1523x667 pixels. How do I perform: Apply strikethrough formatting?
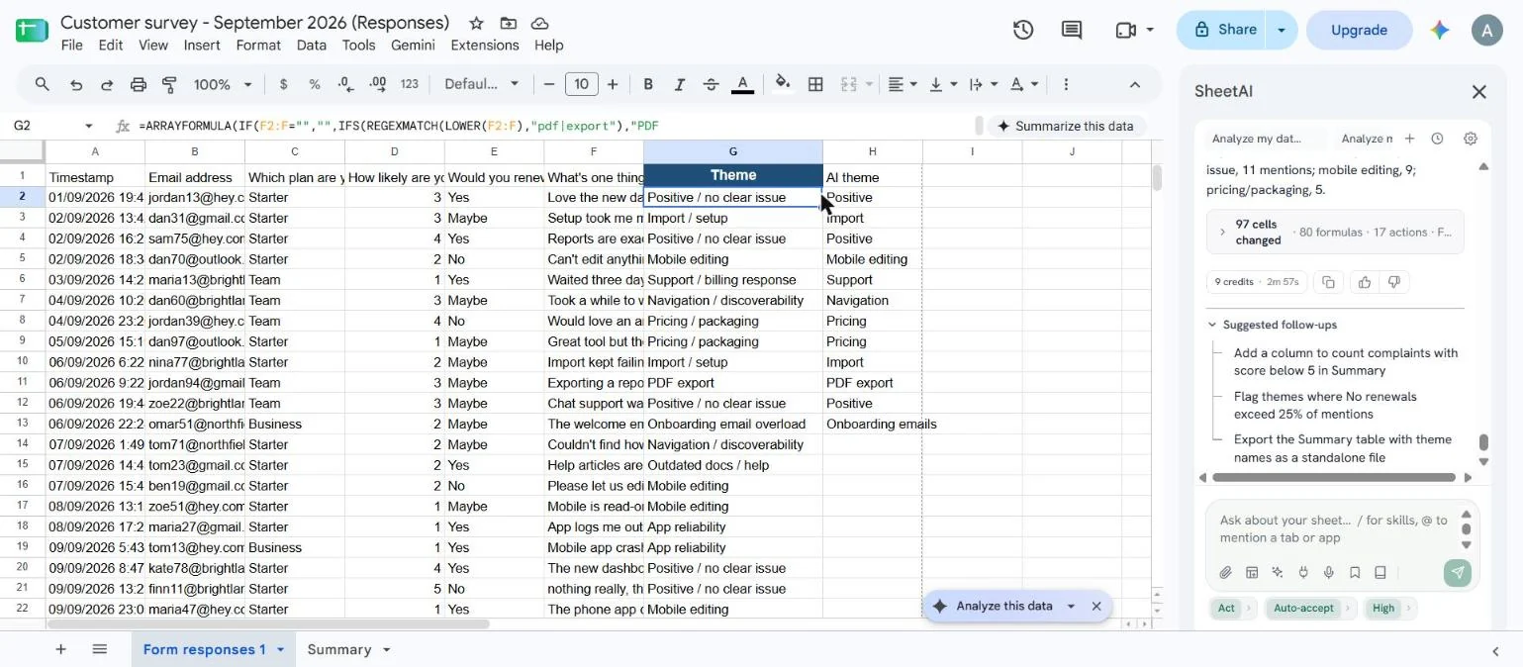[x=711, y=84]
